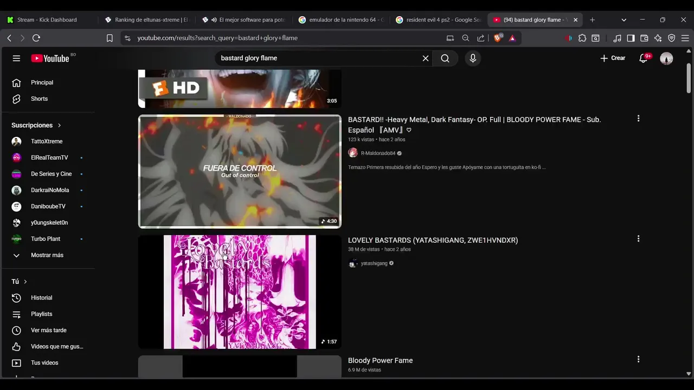Play the HD thumbnail video 3:05
The width and height of the screenshot is (694, 390).
point(240,88)
